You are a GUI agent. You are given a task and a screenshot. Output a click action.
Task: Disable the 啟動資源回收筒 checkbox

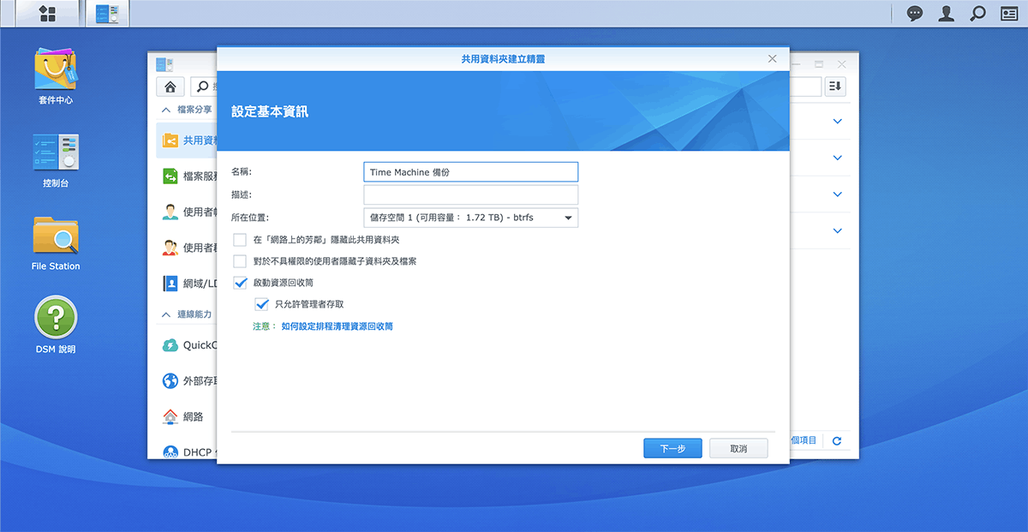coord(240,283)
